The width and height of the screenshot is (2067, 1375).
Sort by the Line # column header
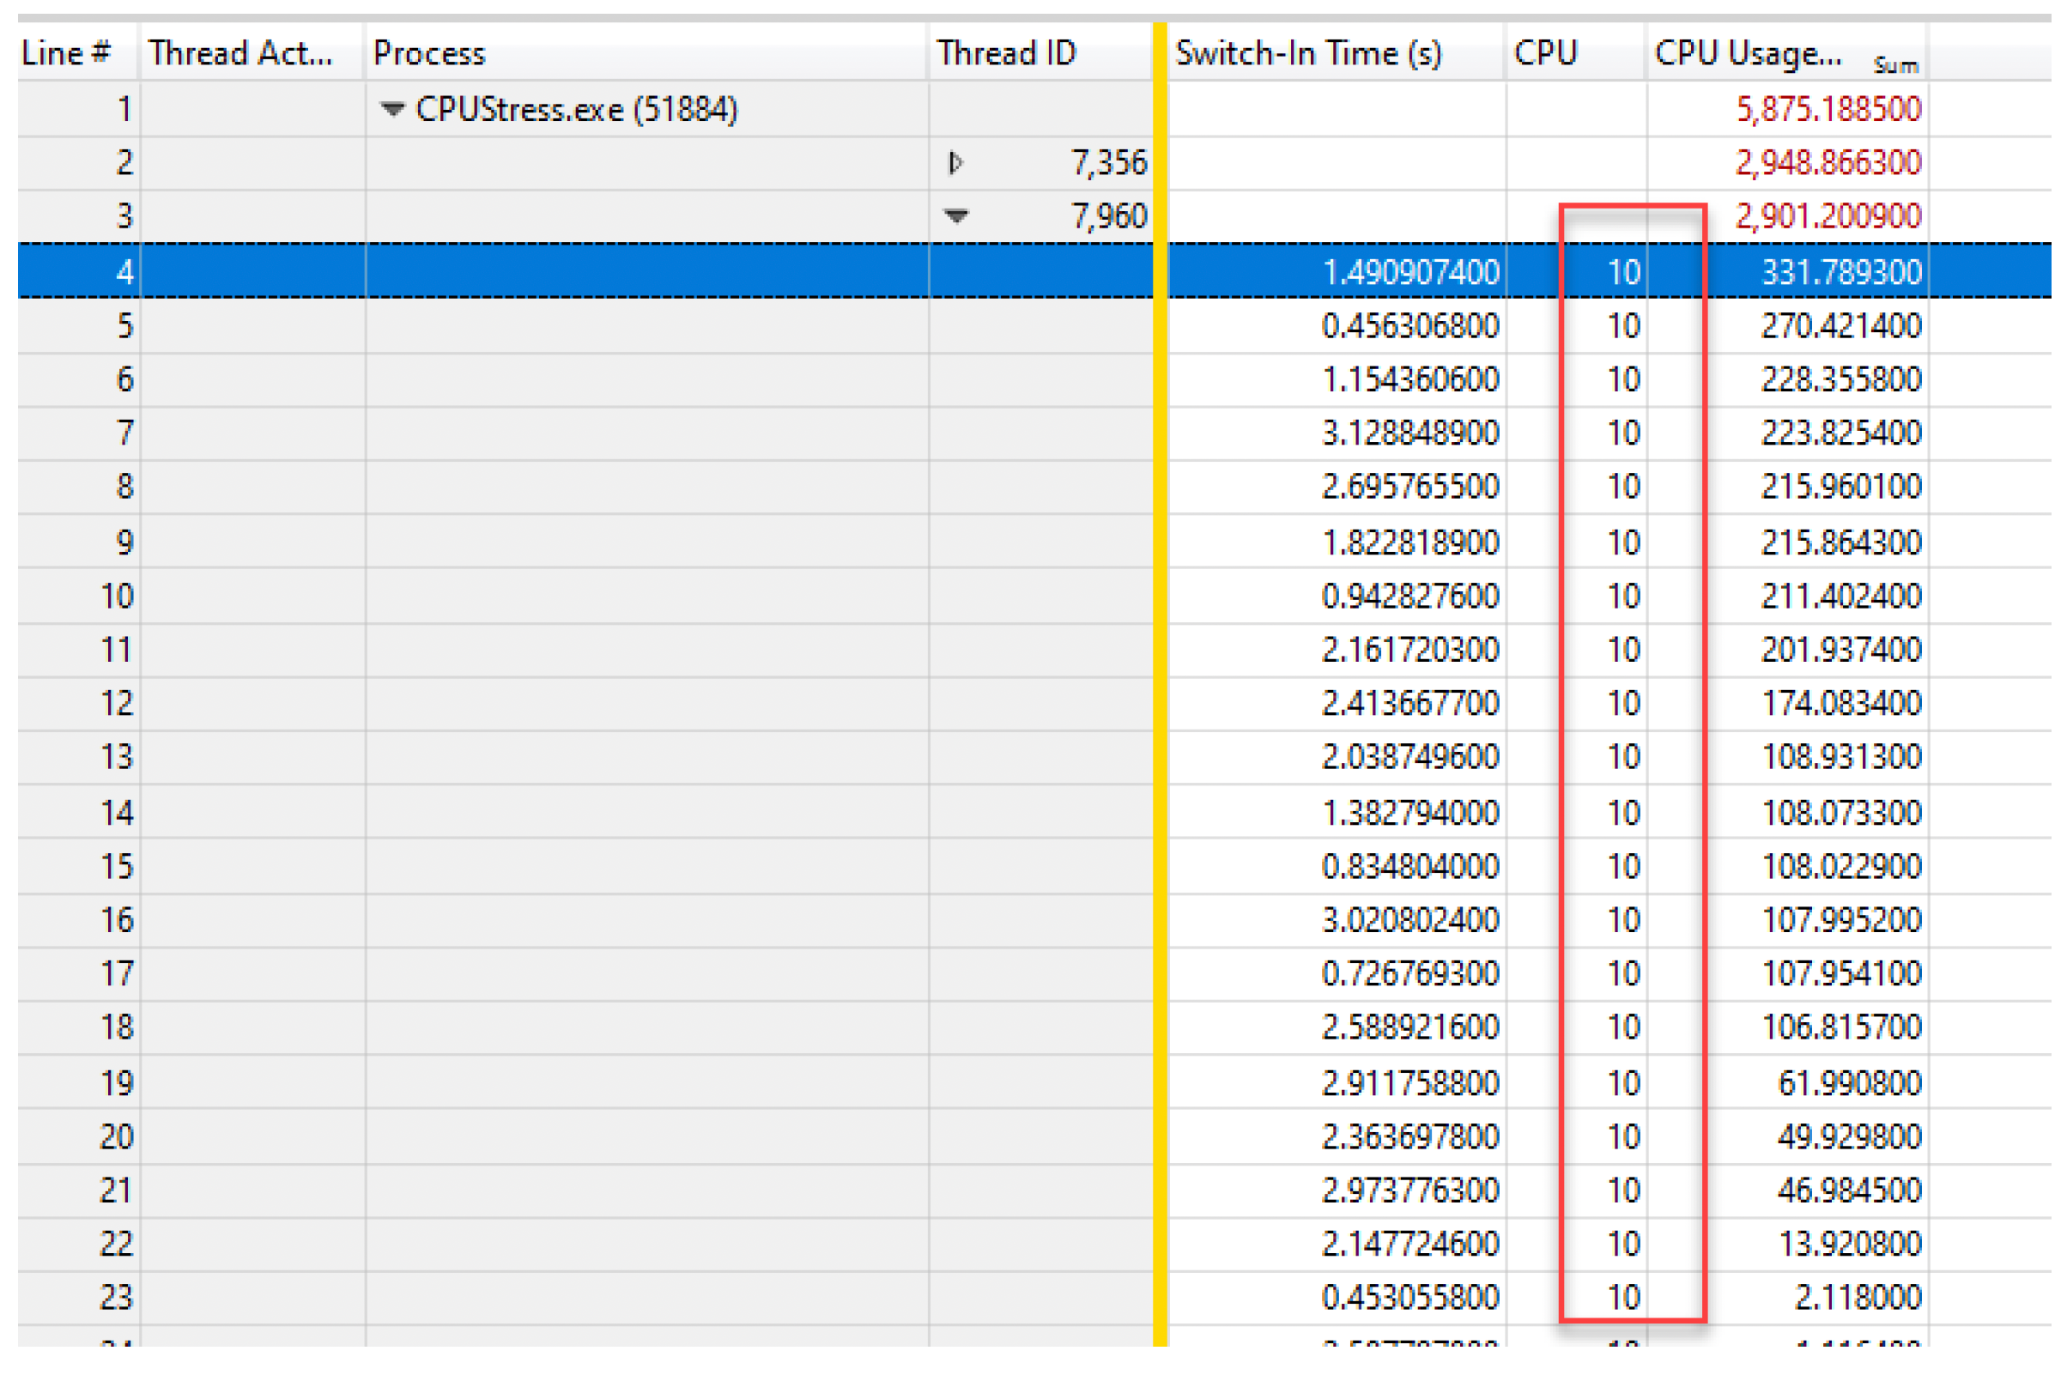pyautogui.click(x=77, y=52)
